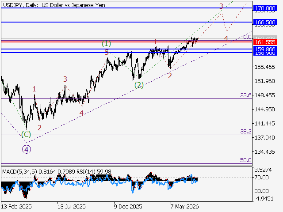The width and height of the screenshot is (283, 212).
Task: Select the projected wave 4 label
Action: (x=226, y=38)
